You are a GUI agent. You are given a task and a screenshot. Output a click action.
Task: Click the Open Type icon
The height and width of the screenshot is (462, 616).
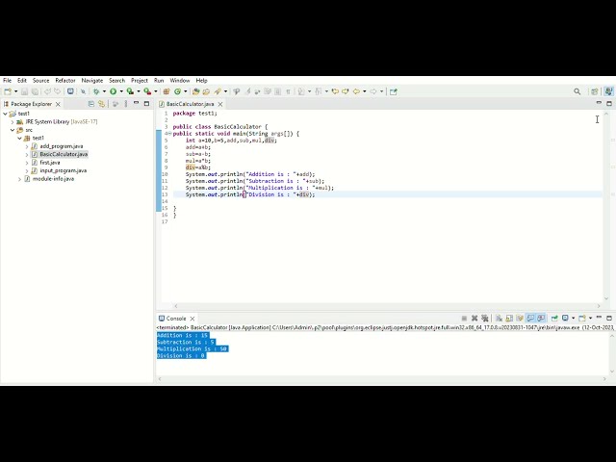195,91
